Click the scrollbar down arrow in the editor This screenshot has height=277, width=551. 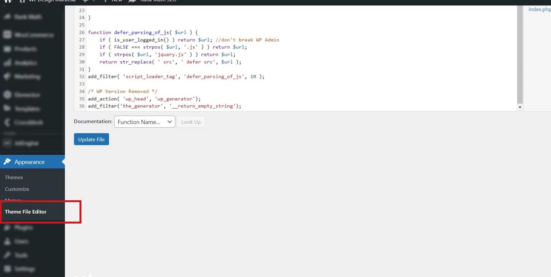[x=520, y=106]
